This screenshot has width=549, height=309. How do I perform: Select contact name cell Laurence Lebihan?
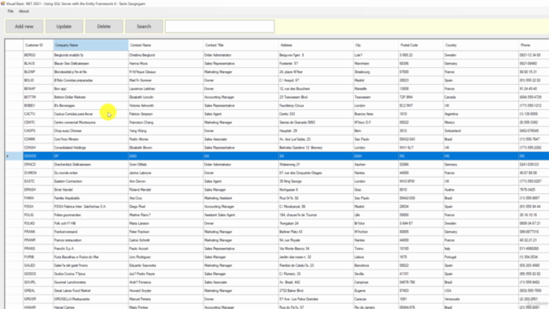point(166,88)
